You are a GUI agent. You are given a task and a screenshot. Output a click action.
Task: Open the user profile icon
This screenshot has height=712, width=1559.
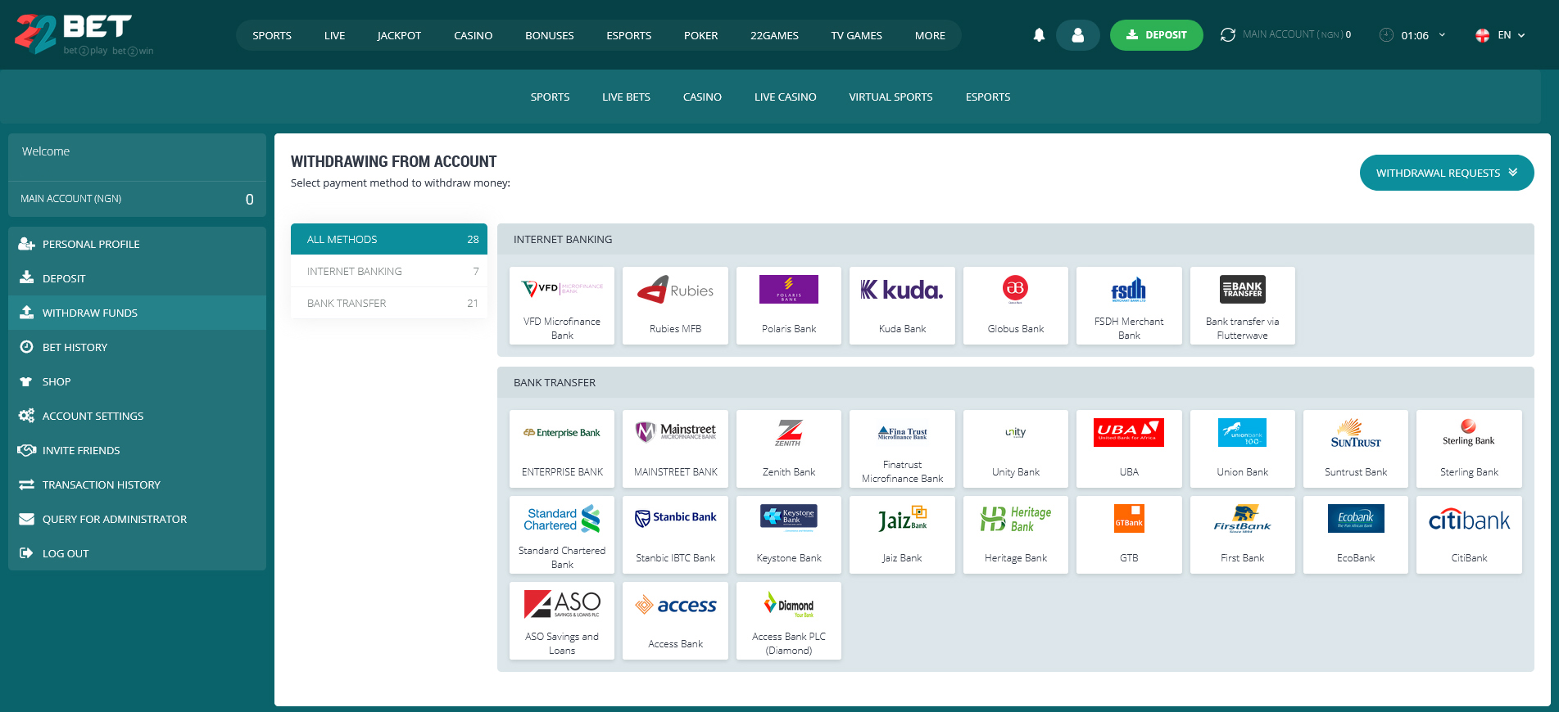[x=1077, y=35]
